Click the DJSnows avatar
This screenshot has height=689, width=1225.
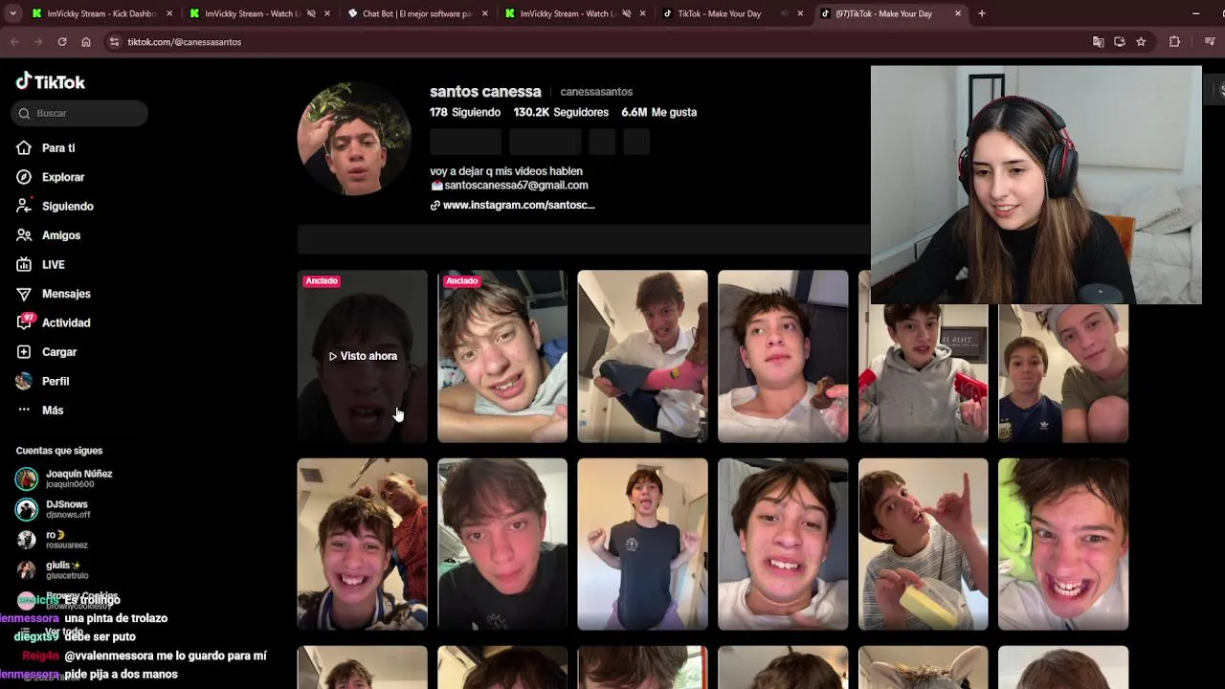point(27,509)
